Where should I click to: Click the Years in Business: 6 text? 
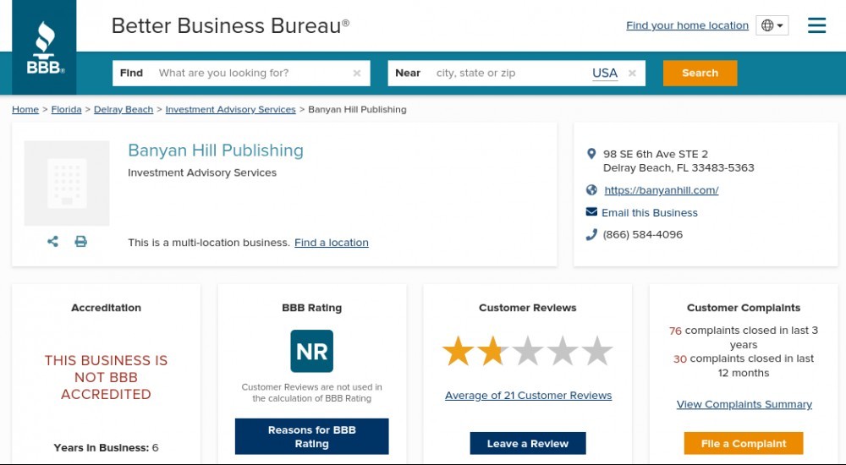[x=106, y=448]
